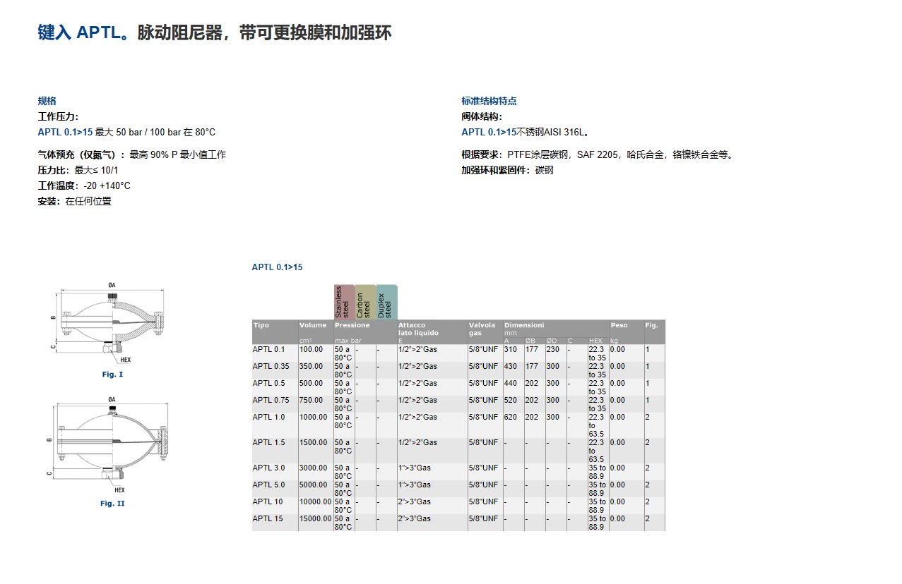Select the Carbon steel column tab
Screen dimensions: 902x584
(x=365, y=302)
